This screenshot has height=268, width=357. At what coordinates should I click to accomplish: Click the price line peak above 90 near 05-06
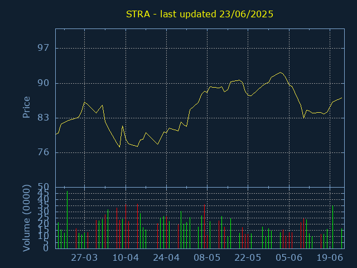[281, 73]
